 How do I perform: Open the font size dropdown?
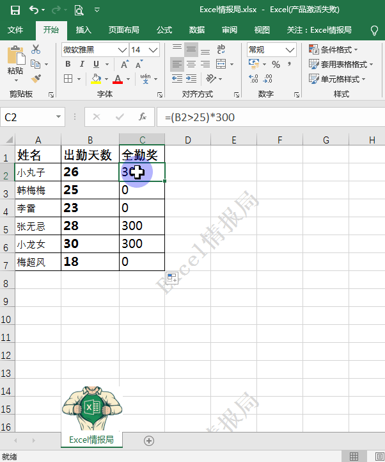point(153,49)
